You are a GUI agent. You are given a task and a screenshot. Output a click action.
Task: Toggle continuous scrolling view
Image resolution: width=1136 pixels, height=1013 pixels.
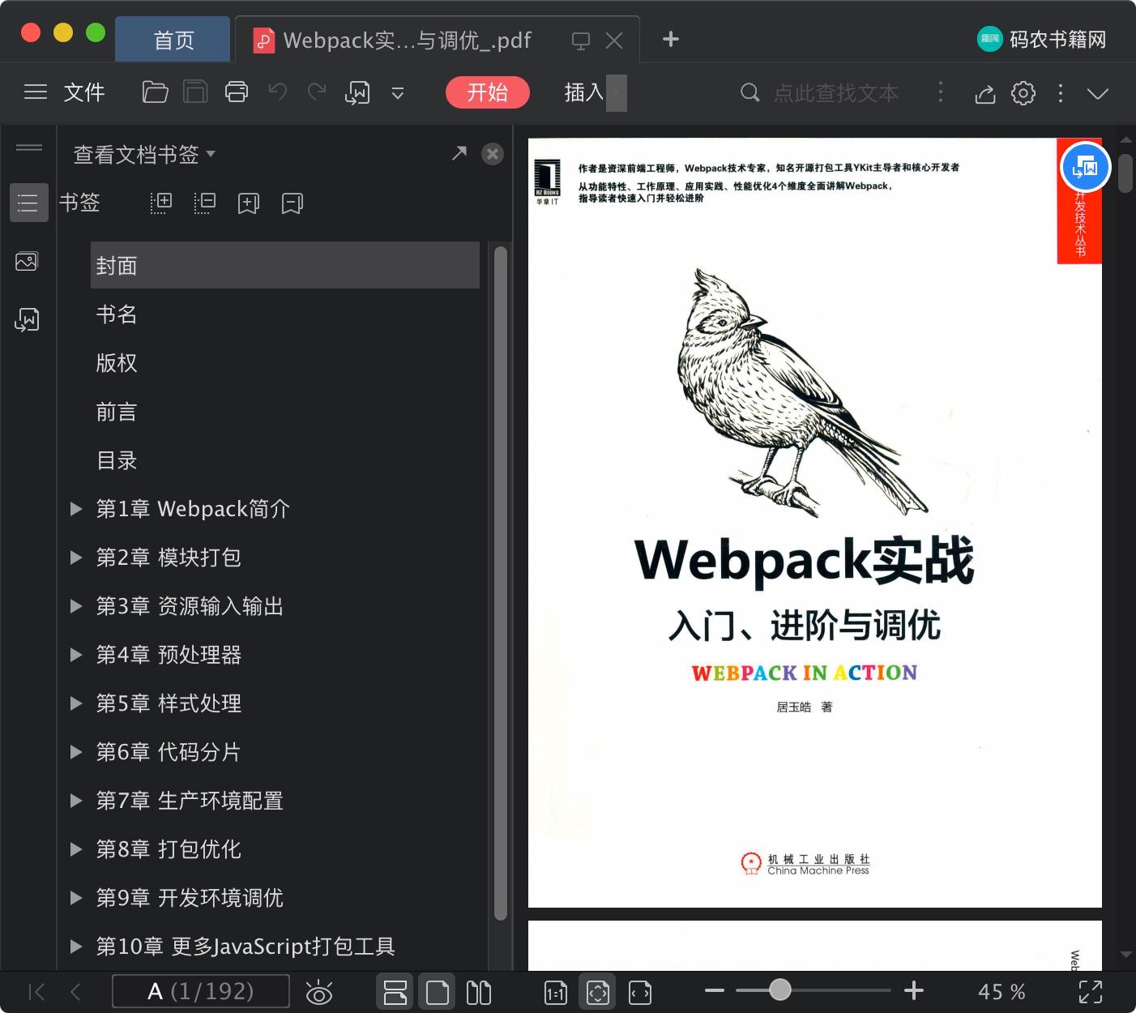click(x=395, y=992)
